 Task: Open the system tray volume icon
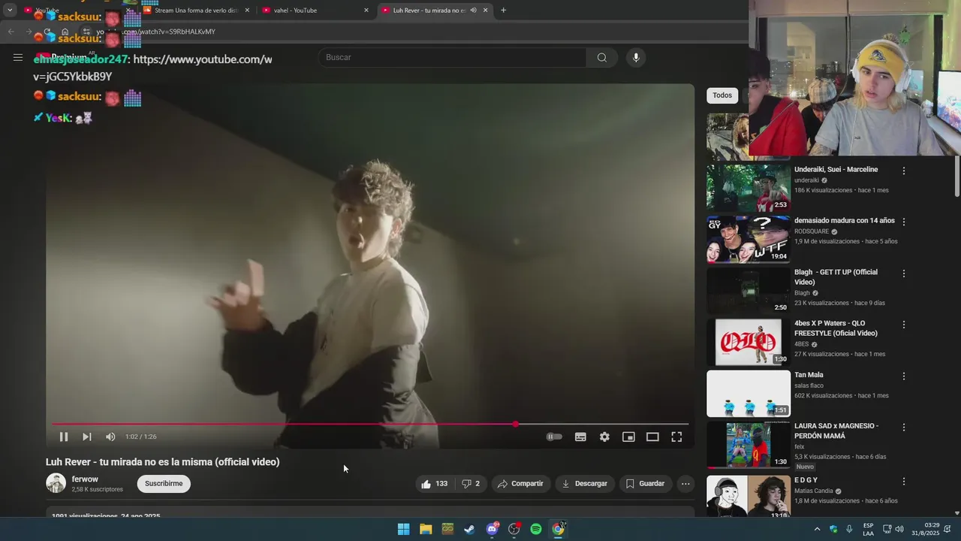pos(899,529)
